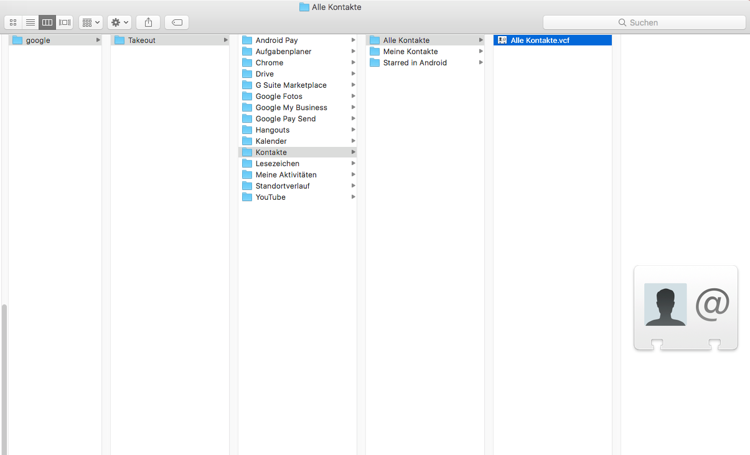Open the G Suite Marketplace folder
This screenshot has width=750, height=455.
(298, 85)
